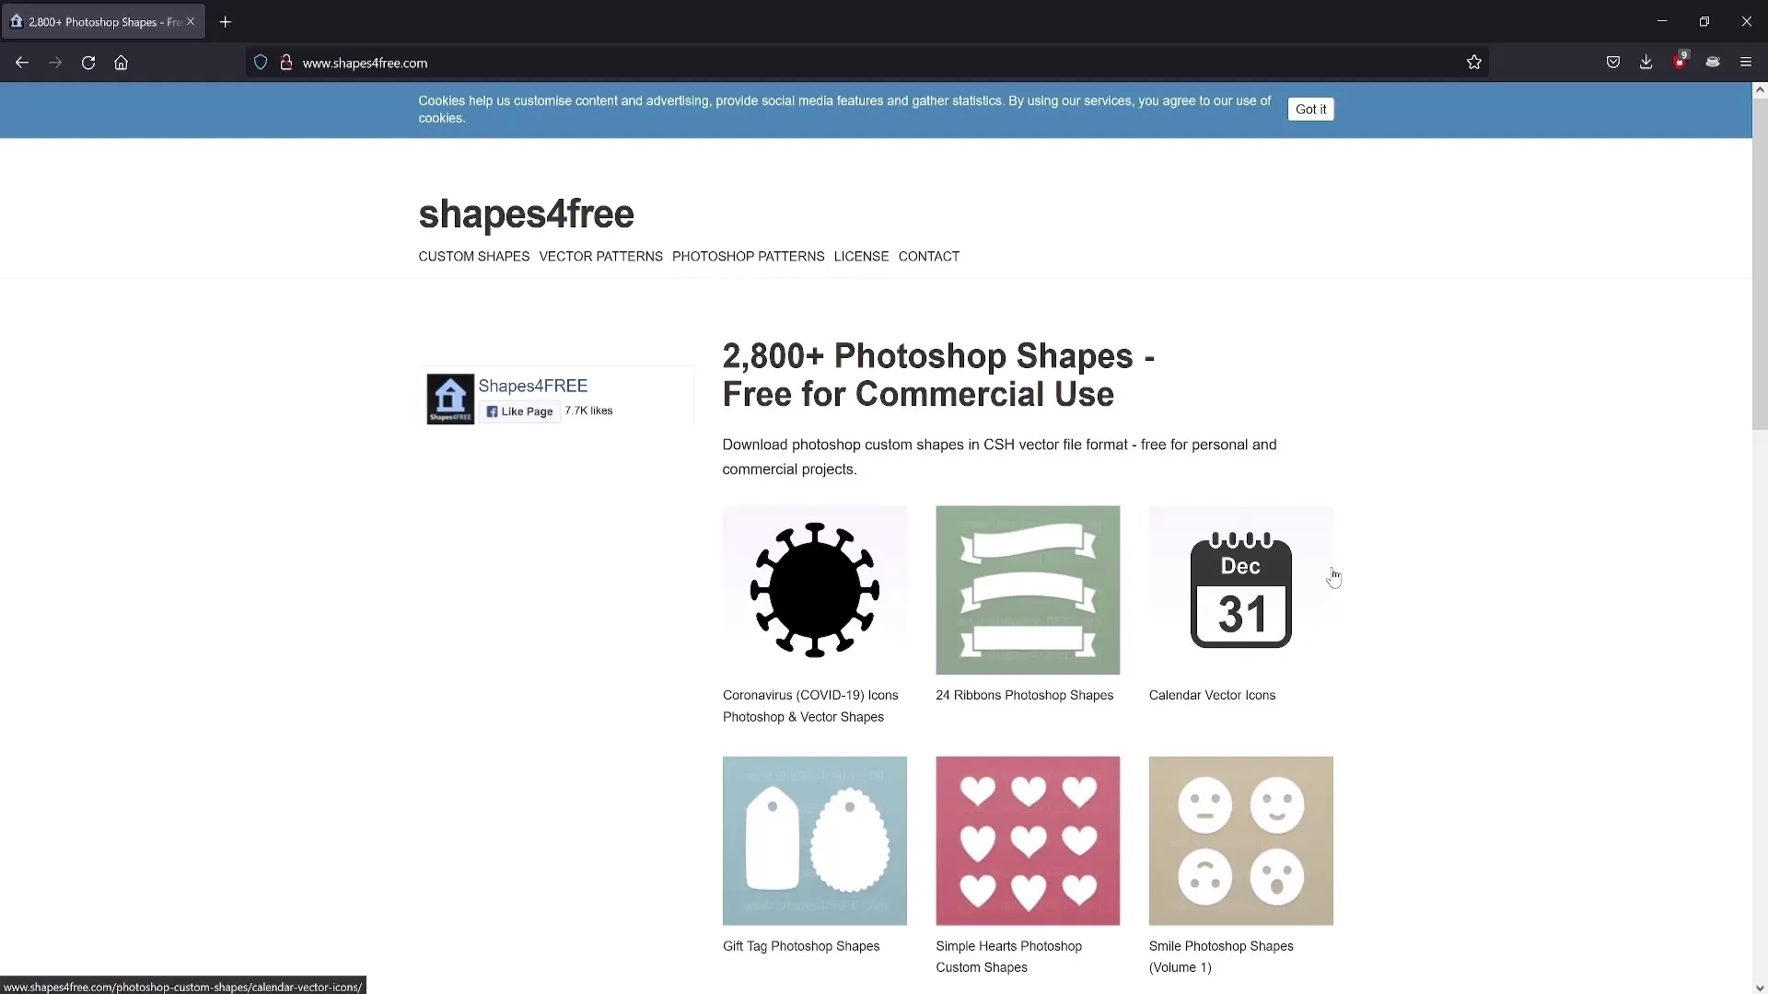The height and width of the screenshot is (994, 1768).
Task: Click the Firefox home button icon
Action: click(122, 62)
